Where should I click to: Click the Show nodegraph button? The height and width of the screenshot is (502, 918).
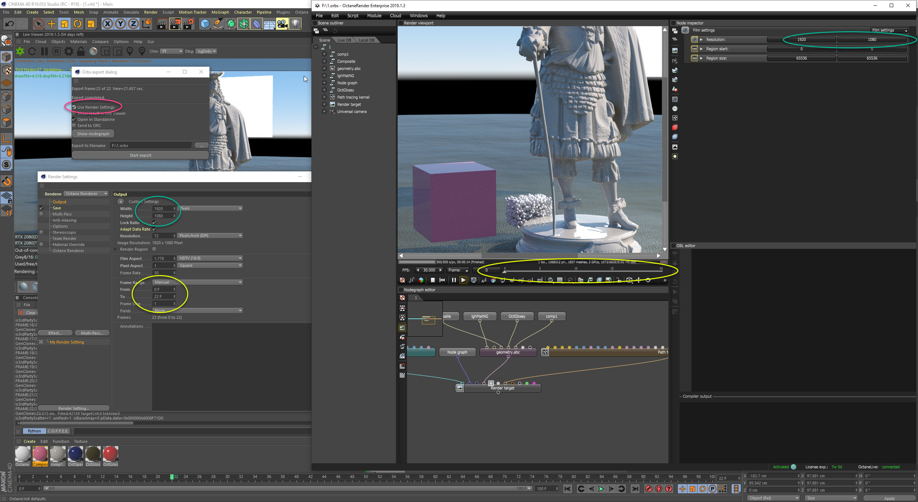93,134
